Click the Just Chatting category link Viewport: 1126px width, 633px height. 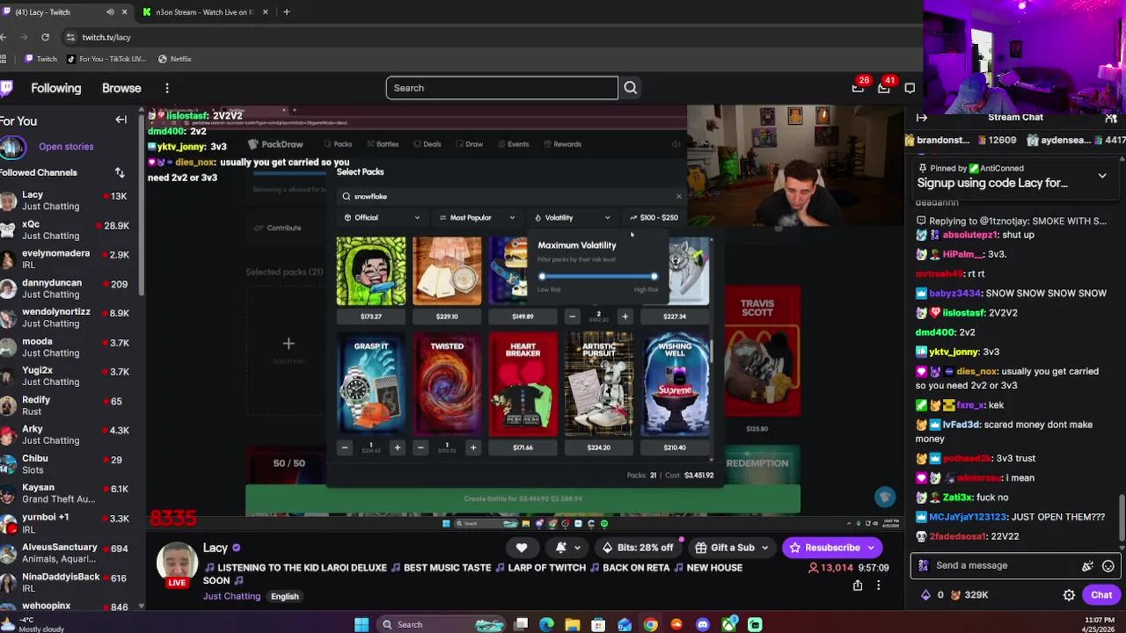point(231,596)
